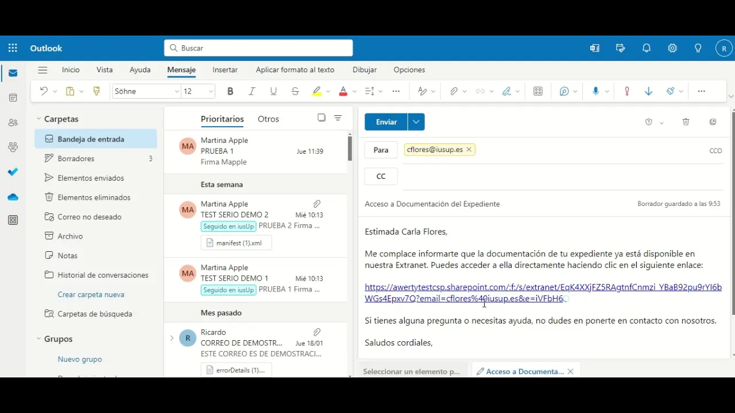This screenshot has height=413, width=735.
Task: Open the app launcher grid
Action: coord(13,48)
